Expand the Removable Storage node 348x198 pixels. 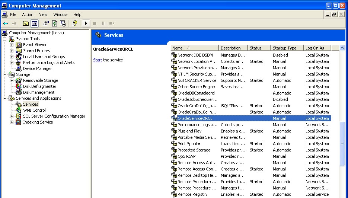tap(12, 80)
